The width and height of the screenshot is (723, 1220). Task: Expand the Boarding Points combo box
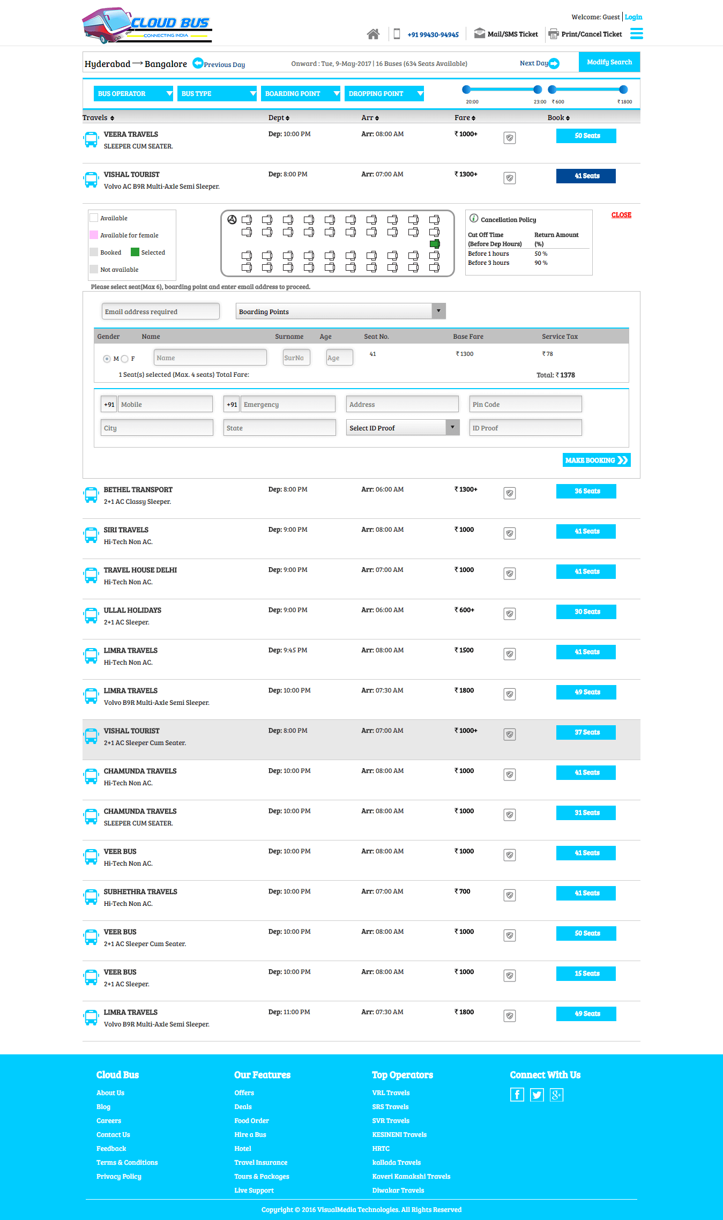tap(341, 311)
